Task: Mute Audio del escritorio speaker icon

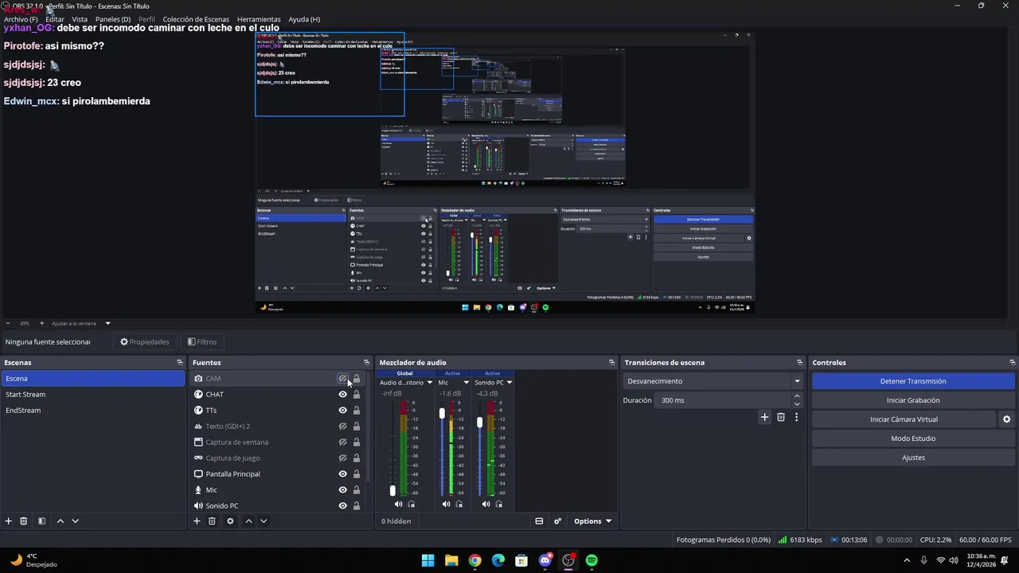Action: pyautogui.click(x=398, y=504)
